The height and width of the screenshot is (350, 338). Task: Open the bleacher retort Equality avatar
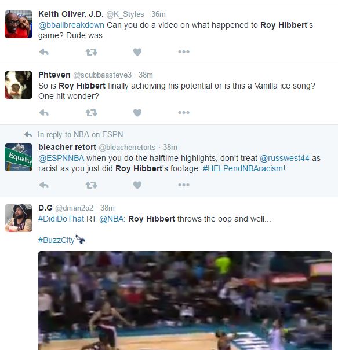[19, 157]
